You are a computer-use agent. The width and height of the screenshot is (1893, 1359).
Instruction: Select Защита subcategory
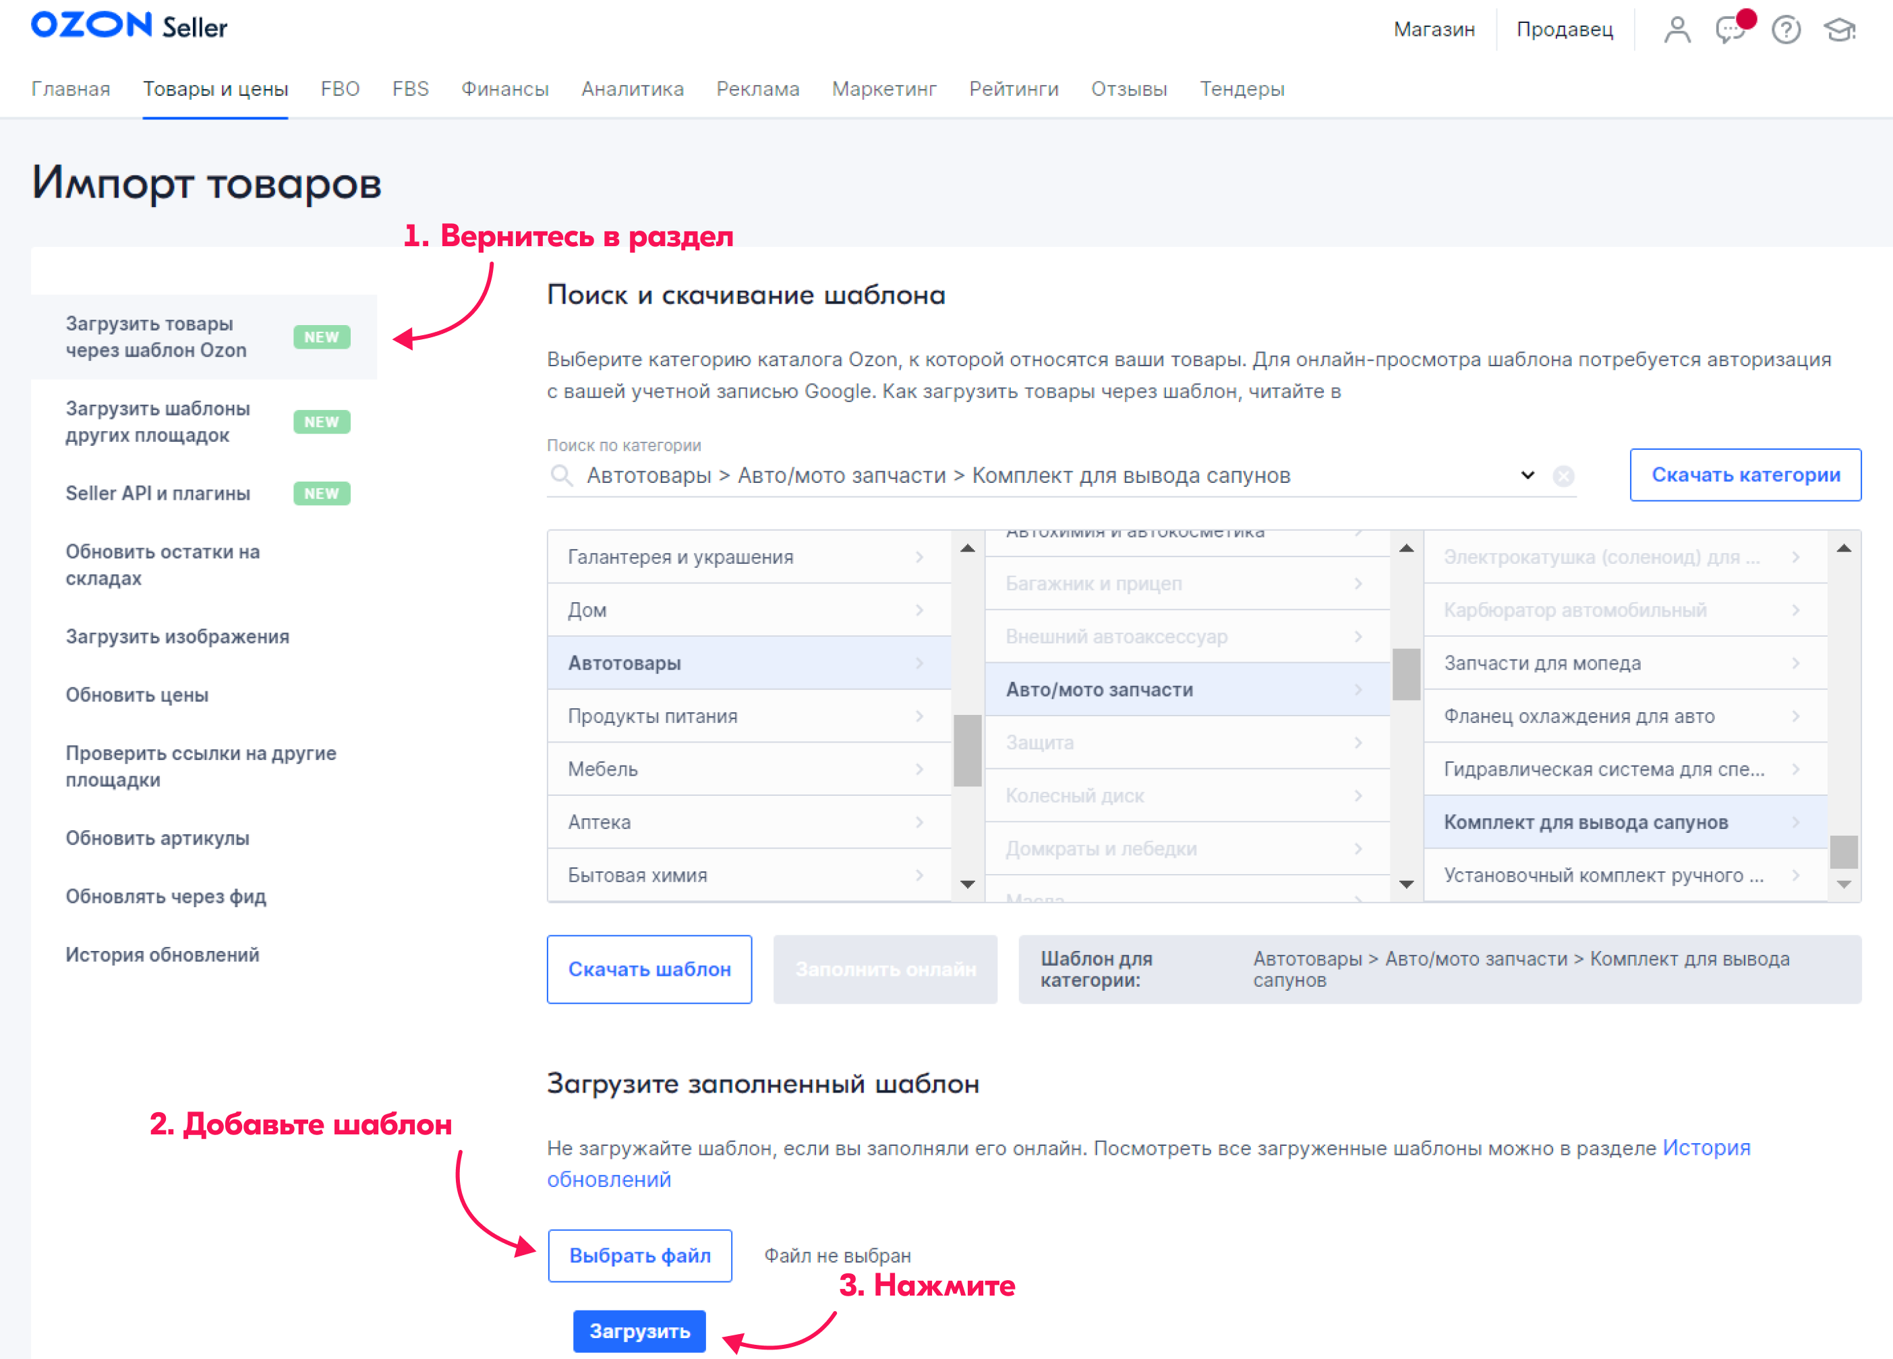(x=1187, y=743)
